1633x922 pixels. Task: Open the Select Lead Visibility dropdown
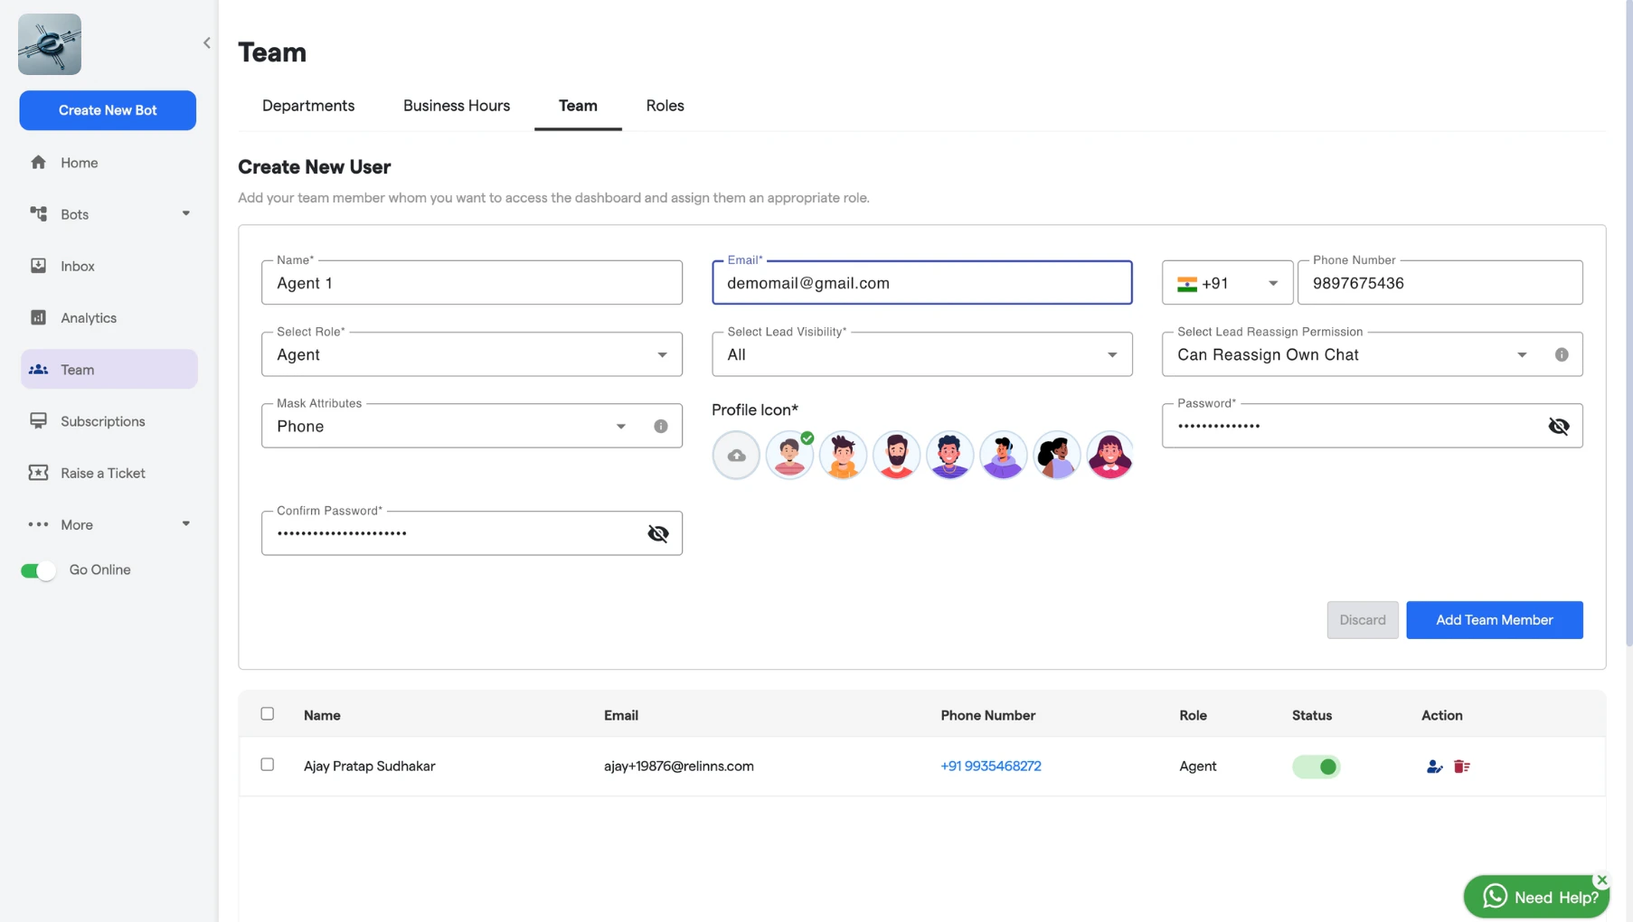coord(922,354)
